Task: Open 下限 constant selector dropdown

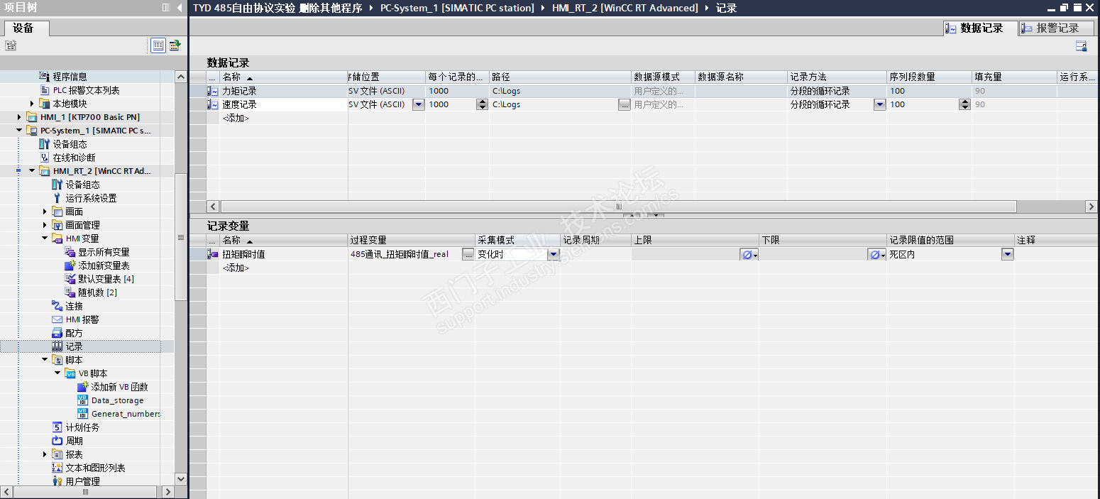Action: pos(877,254)
